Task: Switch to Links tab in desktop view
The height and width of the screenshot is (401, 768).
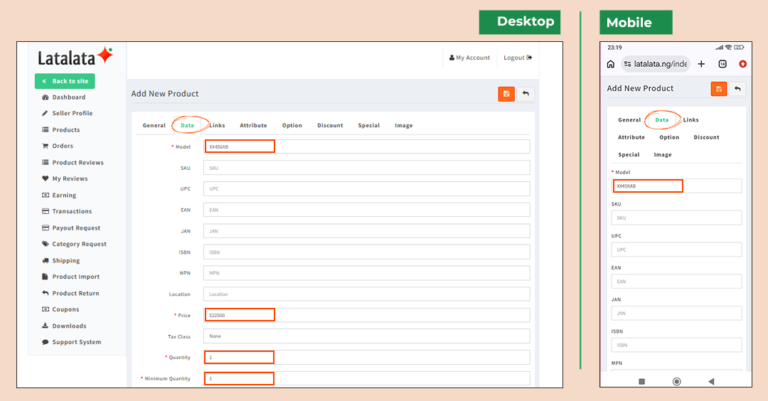Action: coord(217,125)
